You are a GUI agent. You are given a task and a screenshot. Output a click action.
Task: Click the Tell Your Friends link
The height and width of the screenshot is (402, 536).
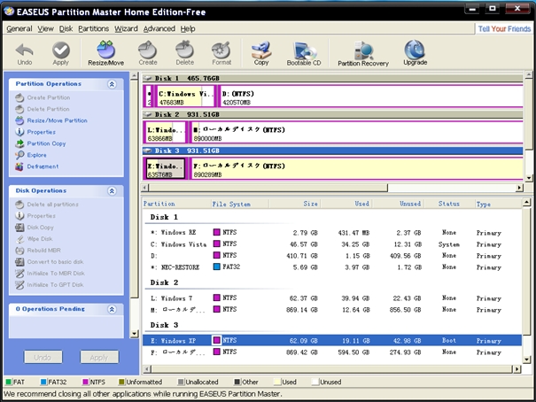pos(504,29)
